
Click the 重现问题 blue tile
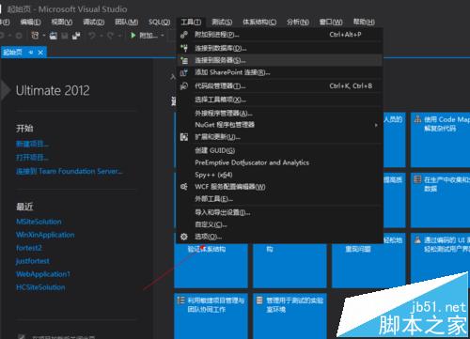(368, 266)
